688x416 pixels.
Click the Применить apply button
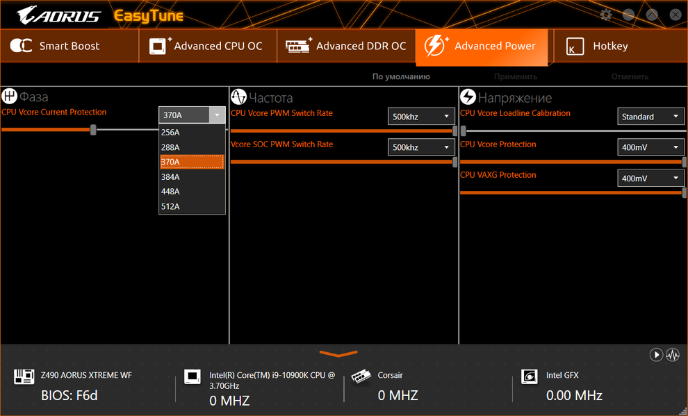click(x=516, y=76)
